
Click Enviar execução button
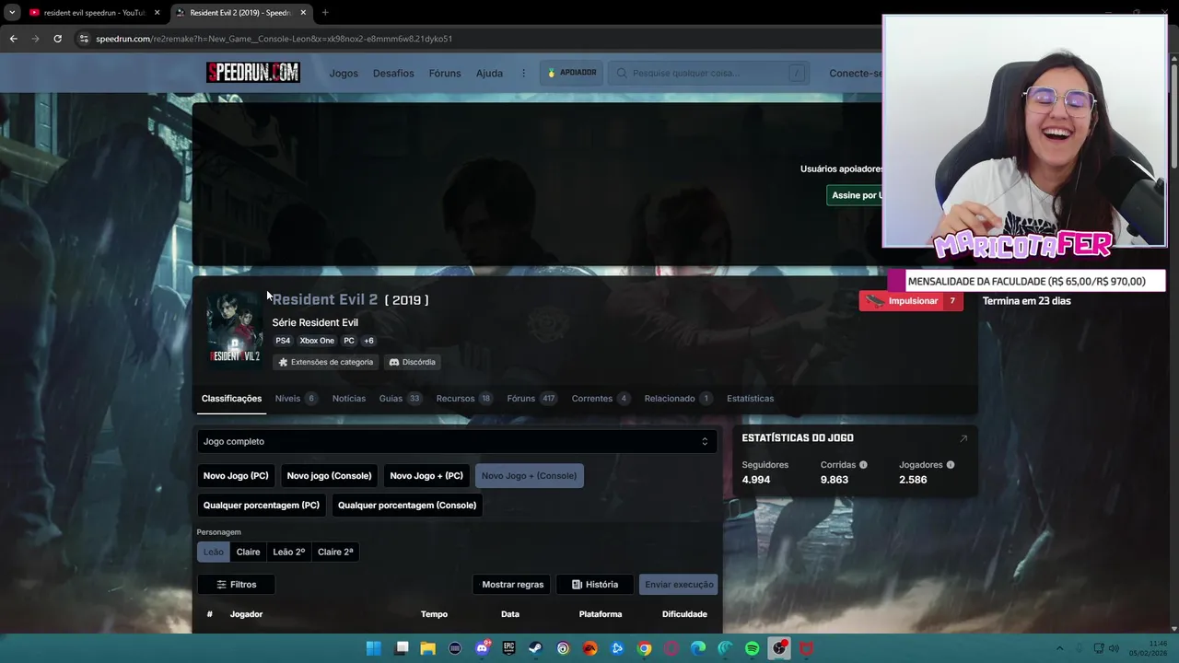click(679, 585)
